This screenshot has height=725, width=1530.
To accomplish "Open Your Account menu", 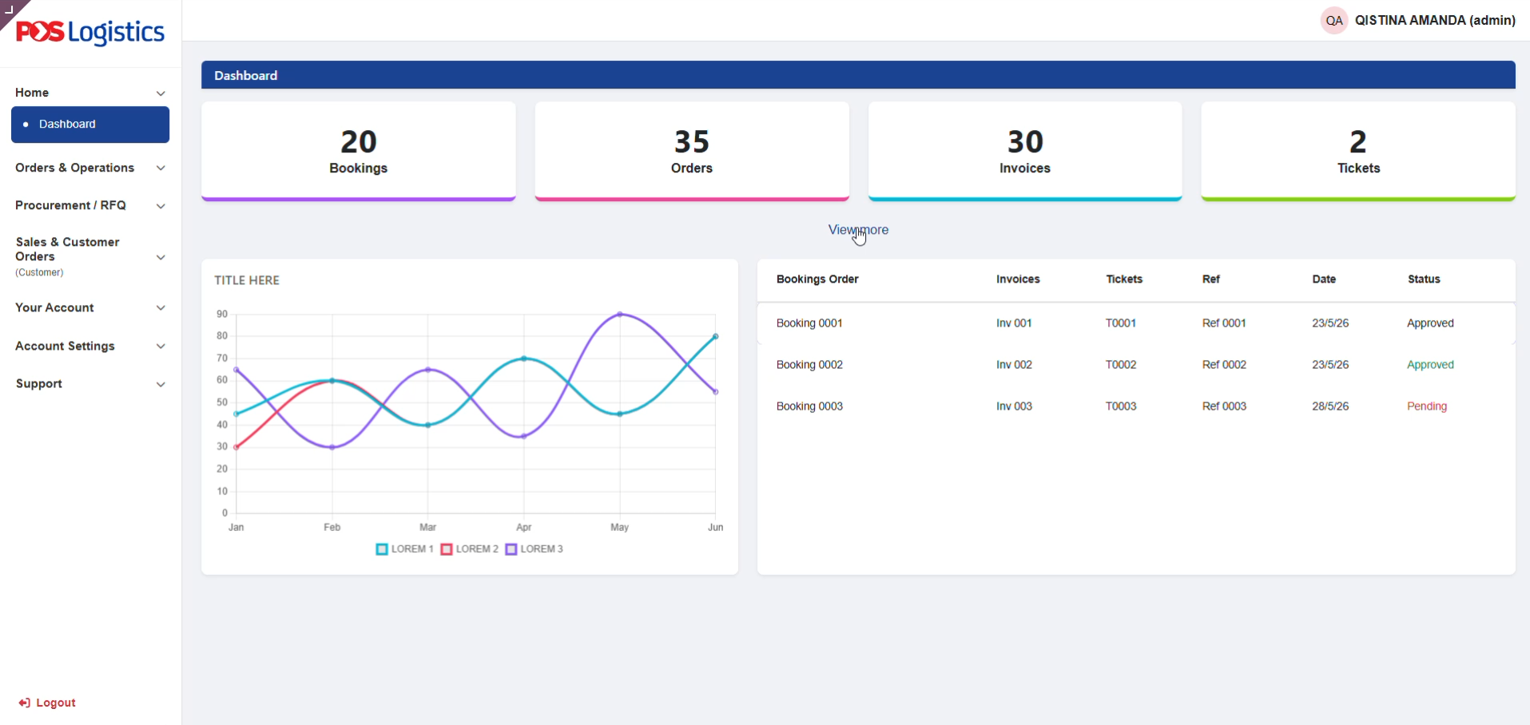I will pos(54,307).
